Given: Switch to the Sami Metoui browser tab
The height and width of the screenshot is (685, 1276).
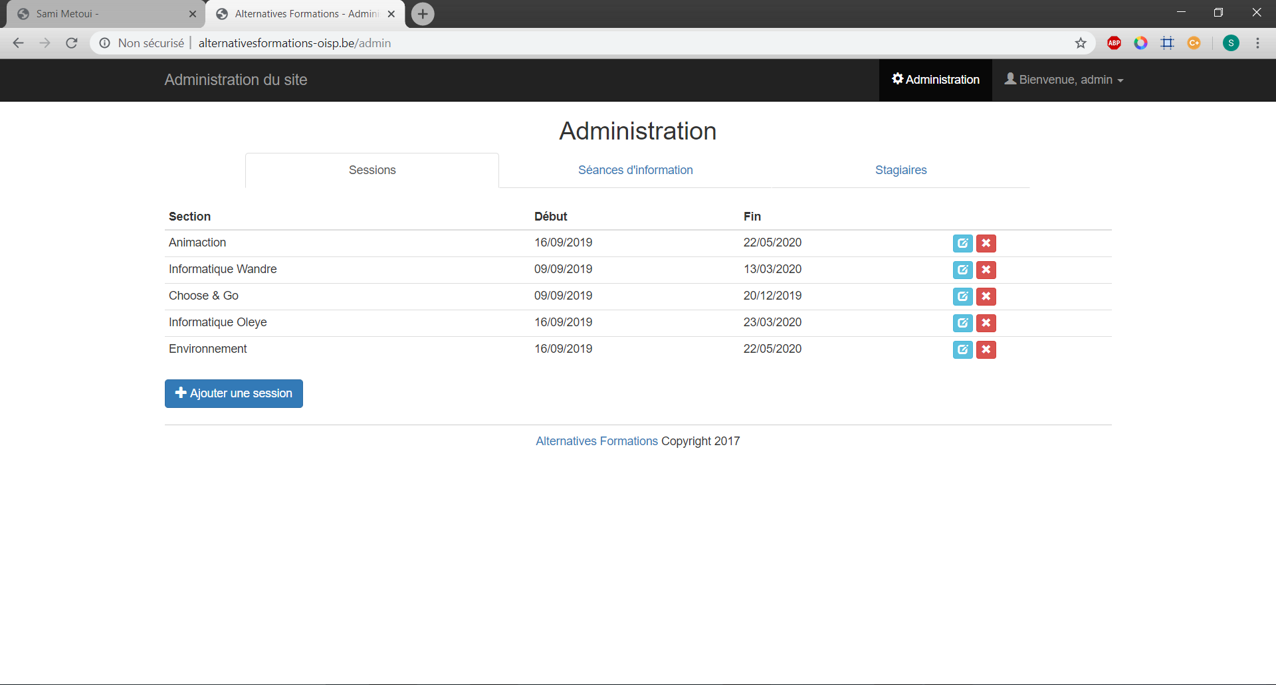Looking at the screenshot, I should click(x=100, y=14).
